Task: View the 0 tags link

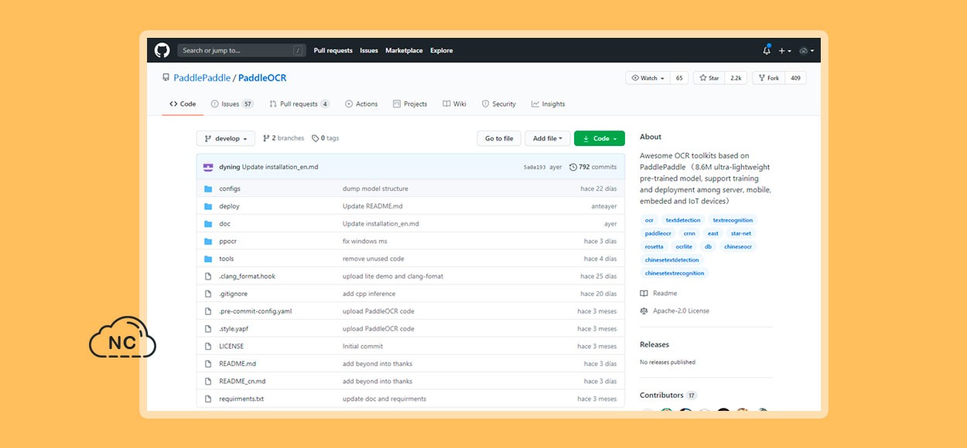Action: [x=326, y=138]
